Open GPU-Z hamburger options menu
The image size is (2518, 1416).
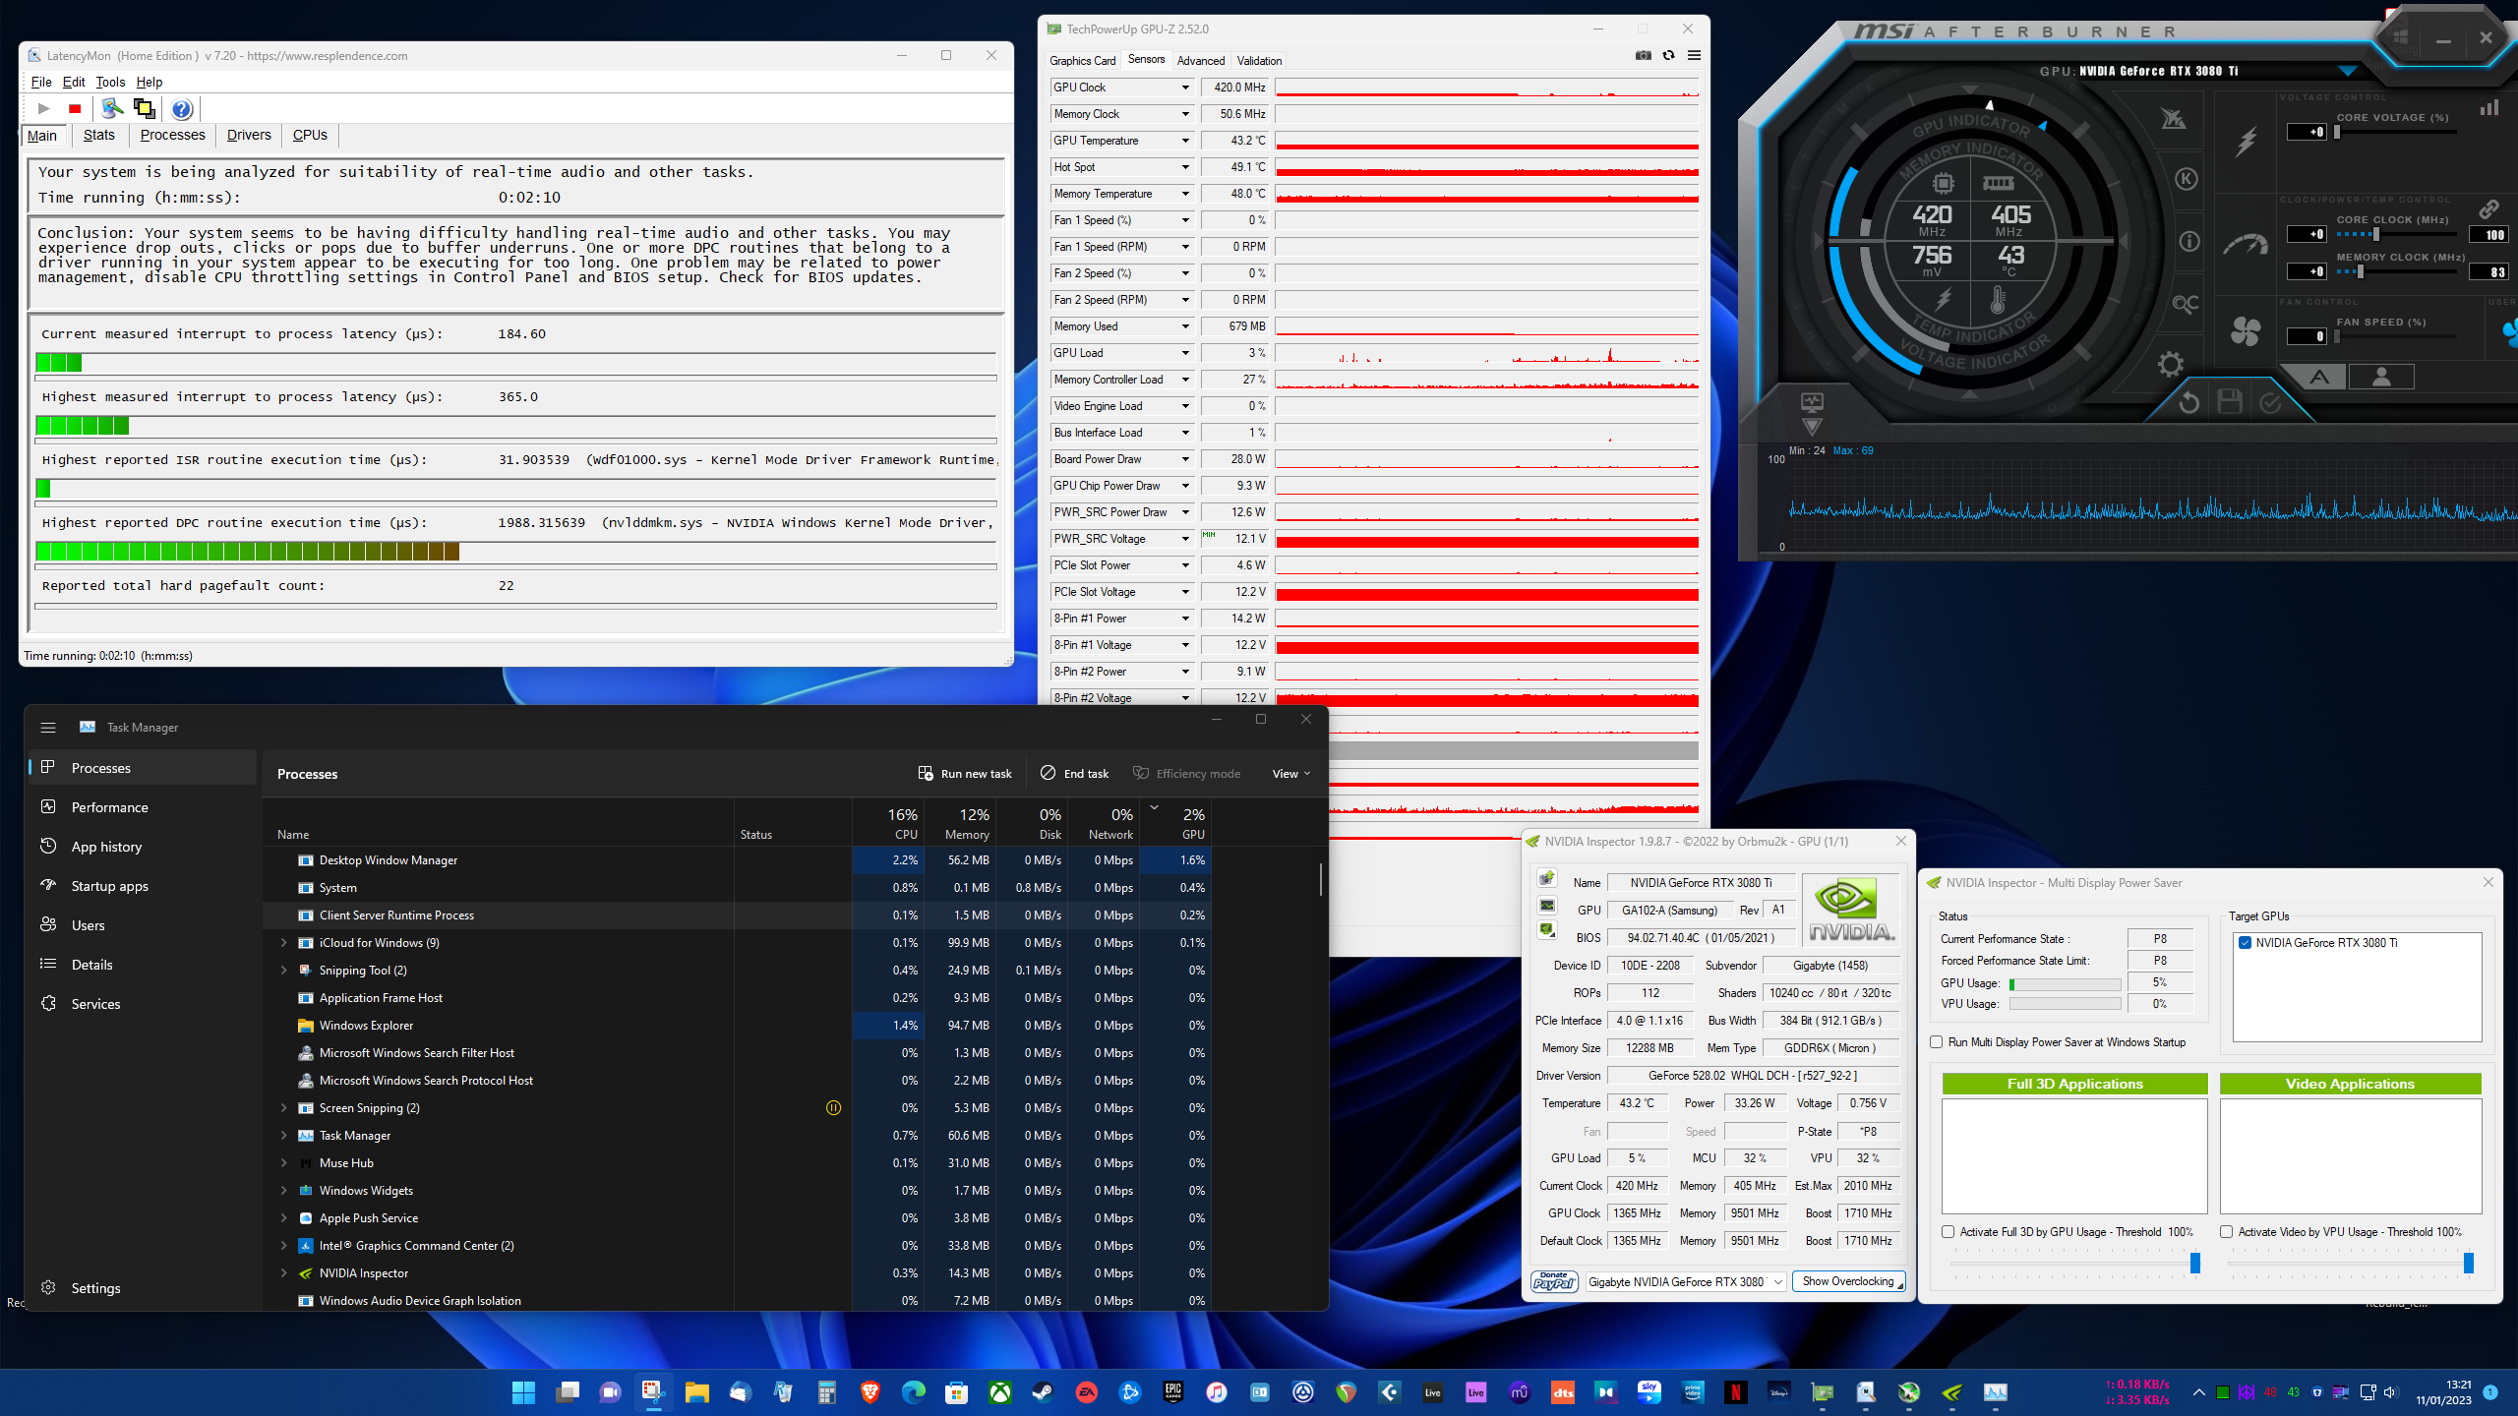(1694, 55)
